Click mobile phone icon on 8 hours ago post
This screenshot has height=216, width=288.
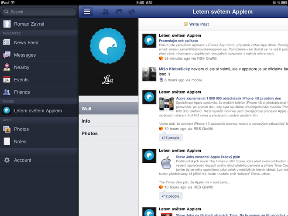161,80
